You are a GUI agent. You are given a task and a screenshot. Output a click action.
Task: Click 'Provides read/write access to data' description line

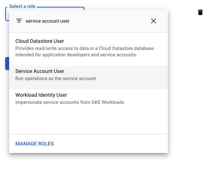(85, 48)
